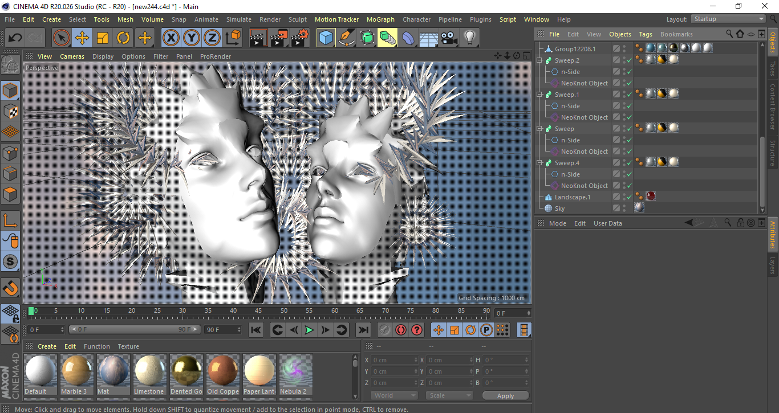The width and height of the screenshot is (779, 413).
Task: Go to end of animation
Action: 363,330
